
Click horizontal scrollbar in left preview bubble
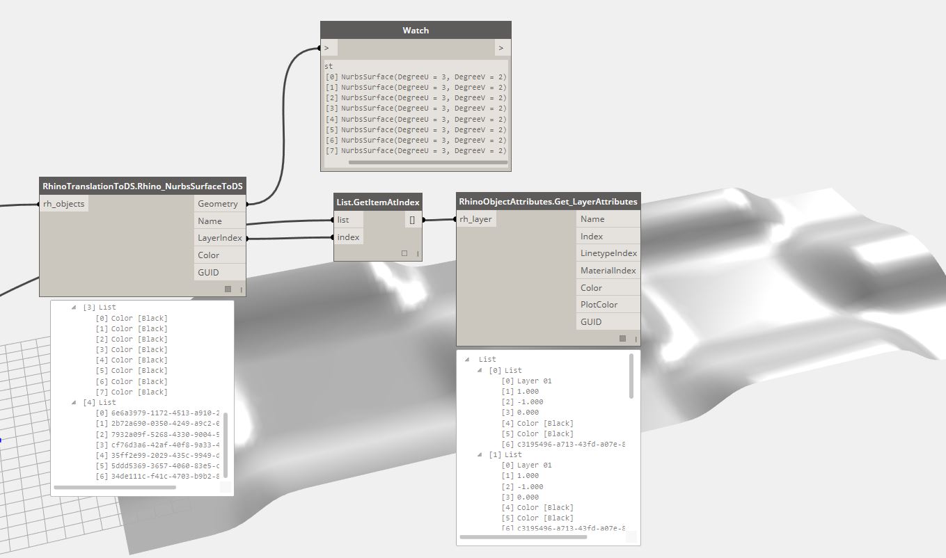115,488
